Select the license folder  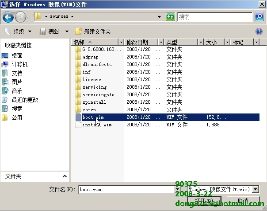88,79
